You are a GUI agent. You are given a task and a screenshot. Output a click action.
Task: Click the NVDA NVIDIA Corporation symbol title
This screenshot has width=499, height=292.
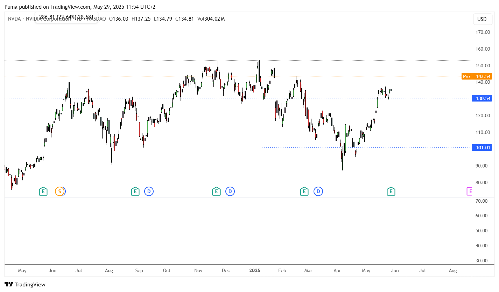(39, 19)
